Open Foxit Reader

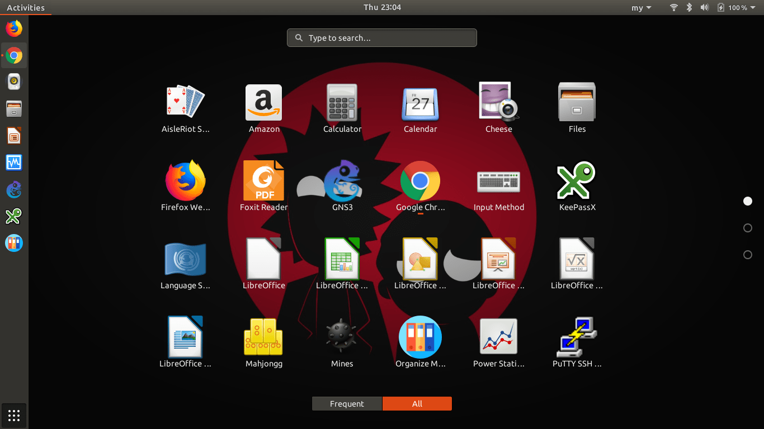(x=264, y=181)
